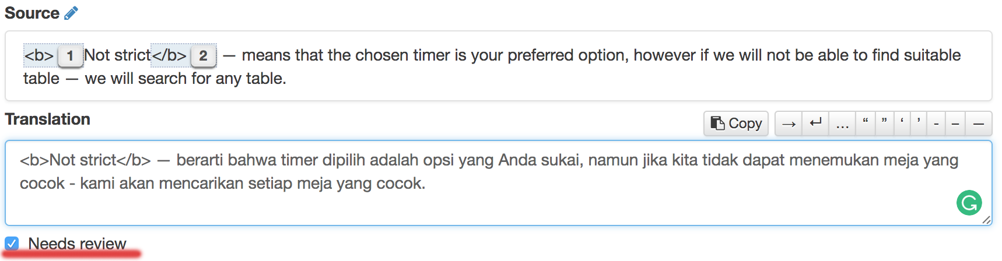Insert the right double quotation mark
This screenshot has width=1002, height=261.
884,124
